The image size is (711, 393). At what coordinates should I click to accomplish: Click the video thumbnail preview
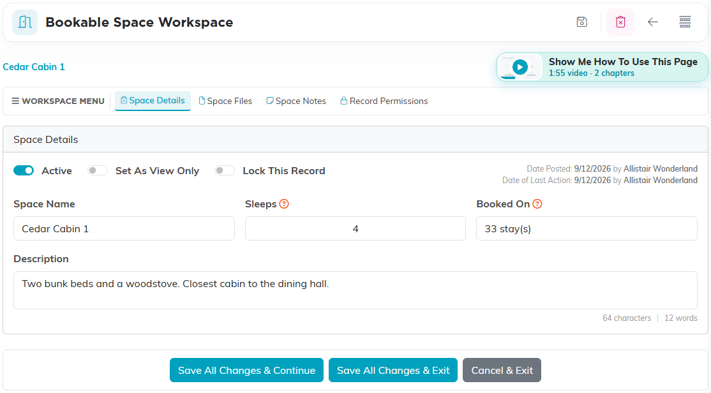click(x=520, y=67)
